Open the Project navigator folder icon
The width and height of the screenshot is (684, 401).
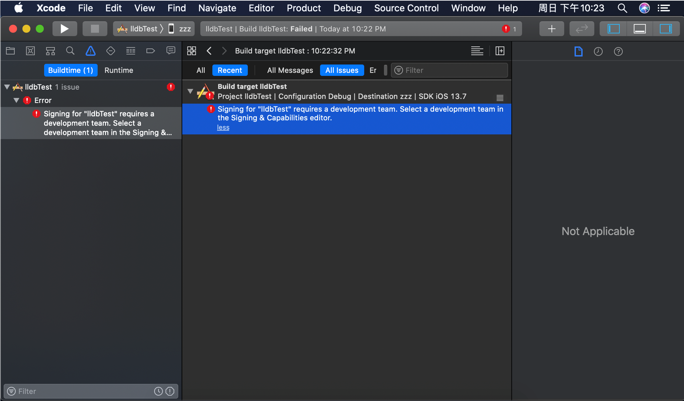tap(10, 51)
